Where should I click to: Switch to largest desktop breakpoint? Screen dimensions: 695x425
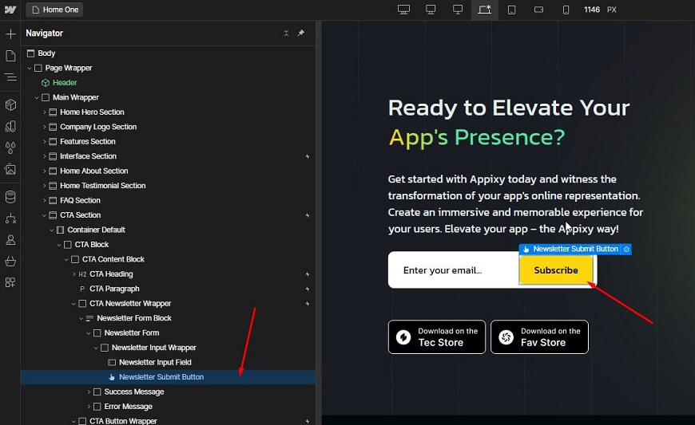[x=403, y=10]
